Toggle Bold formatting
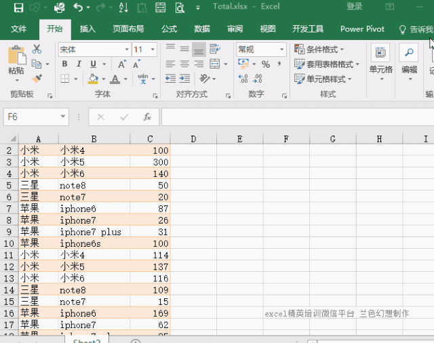 click(65, 64)
